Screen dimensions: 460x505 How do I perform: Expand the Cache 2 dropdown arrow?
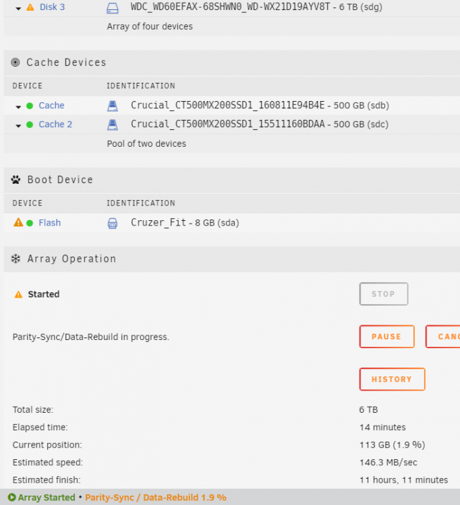18,126
